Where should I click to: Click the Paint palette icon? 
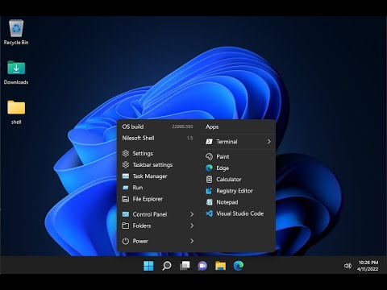point(209,156)
